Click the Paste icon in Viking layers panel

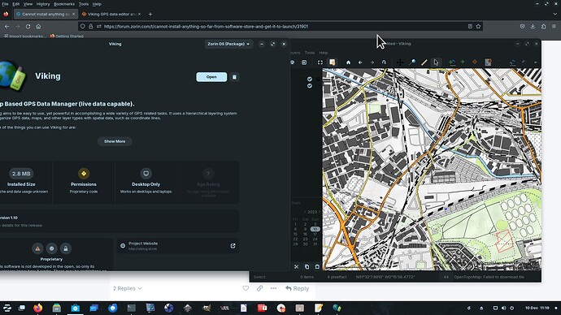click(317, 266)
